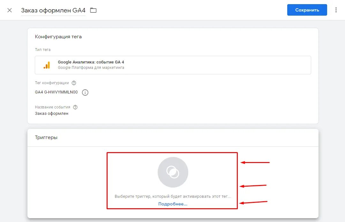
Task: Click the 'Конфигурация тега' heading
Action: tap(58, 37)
